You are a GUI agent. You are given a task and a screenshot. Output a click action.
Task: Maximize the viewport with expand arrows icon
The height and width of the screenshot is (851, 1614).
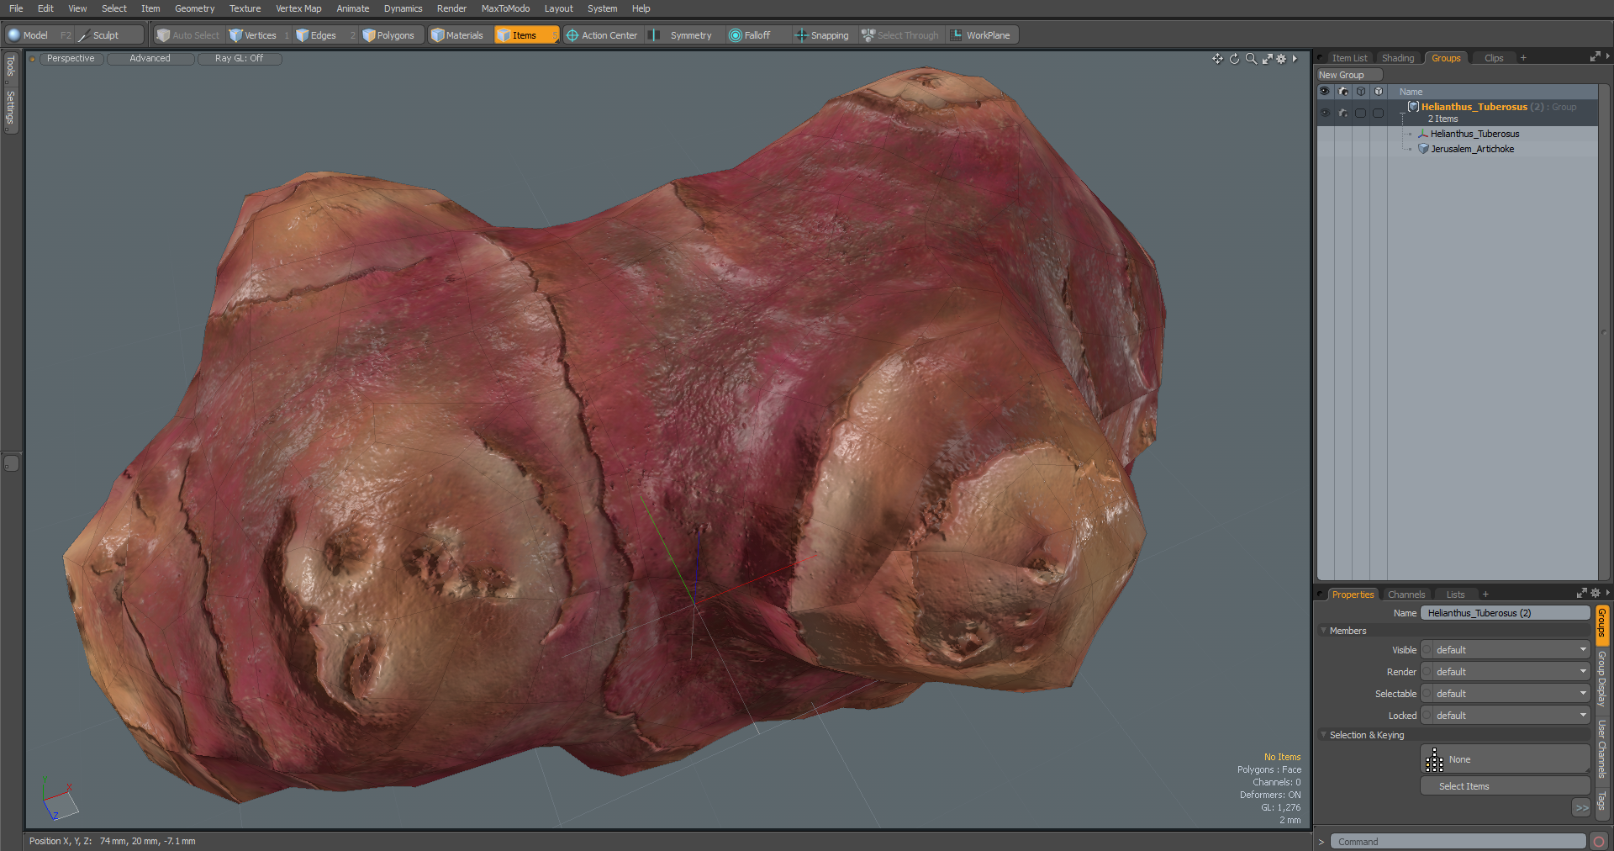click(1267, 59)
